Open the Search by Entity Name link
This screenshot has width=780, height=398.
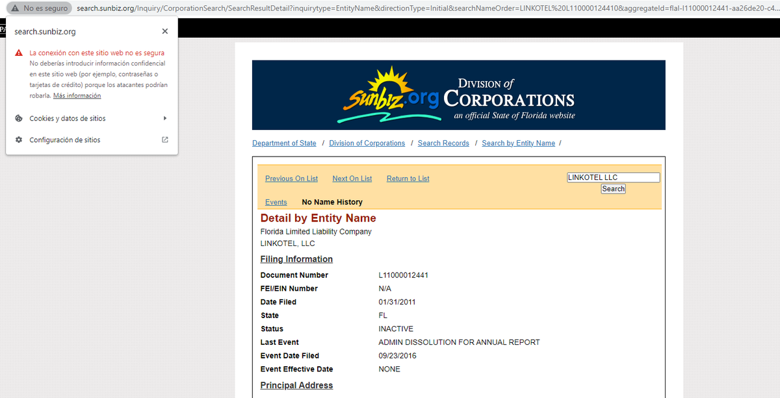pos(518,143)
